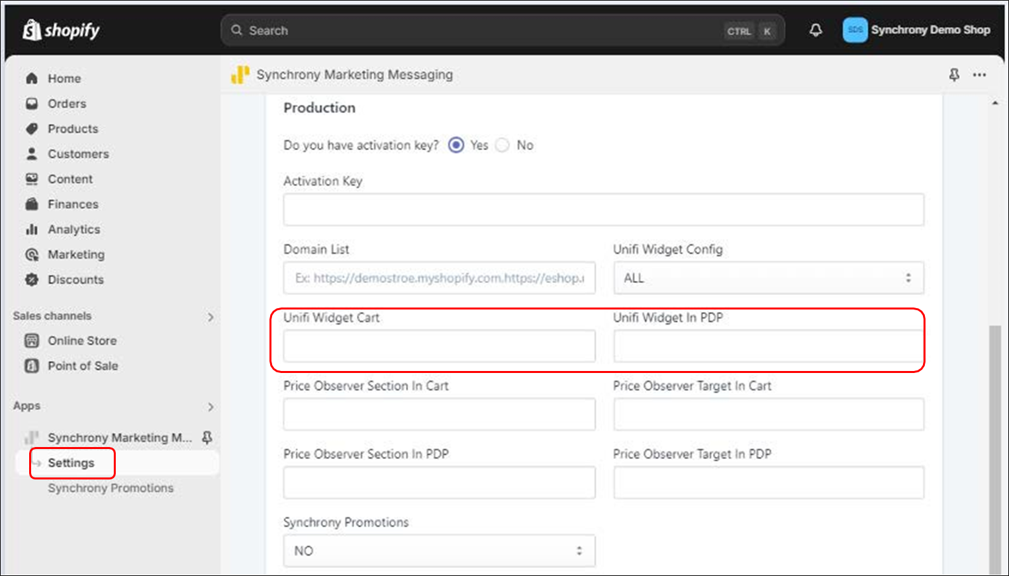The height and width of the screenshot is (576, 1009).
Task: Open Synchrony Marketing M... app link
Action: pyautogui.click(x=120, y=437)
